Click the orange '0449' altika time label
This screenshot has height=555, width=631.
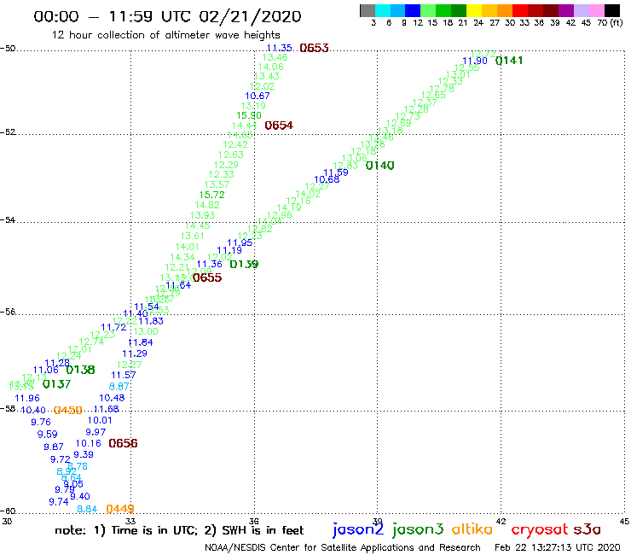click(120, 509)
